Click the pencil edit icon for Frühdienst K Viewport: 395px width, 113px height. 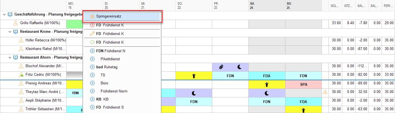[92, 34]
